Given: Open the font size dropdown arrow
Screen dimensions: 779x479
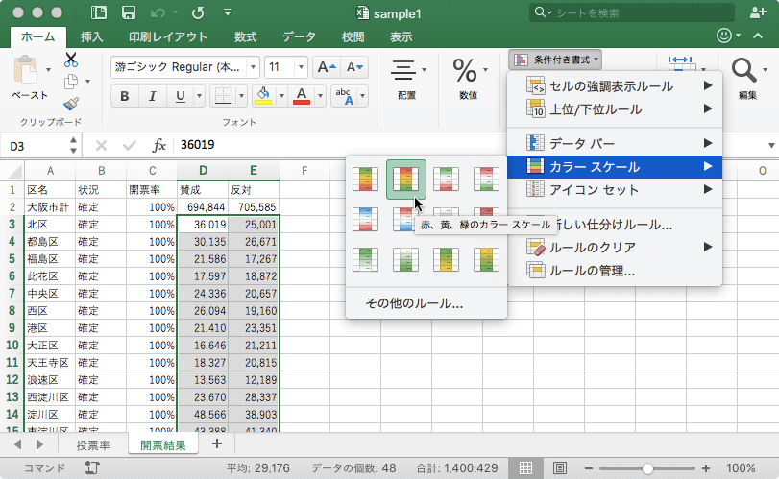Looking at the screenshot, I should 301,67.
